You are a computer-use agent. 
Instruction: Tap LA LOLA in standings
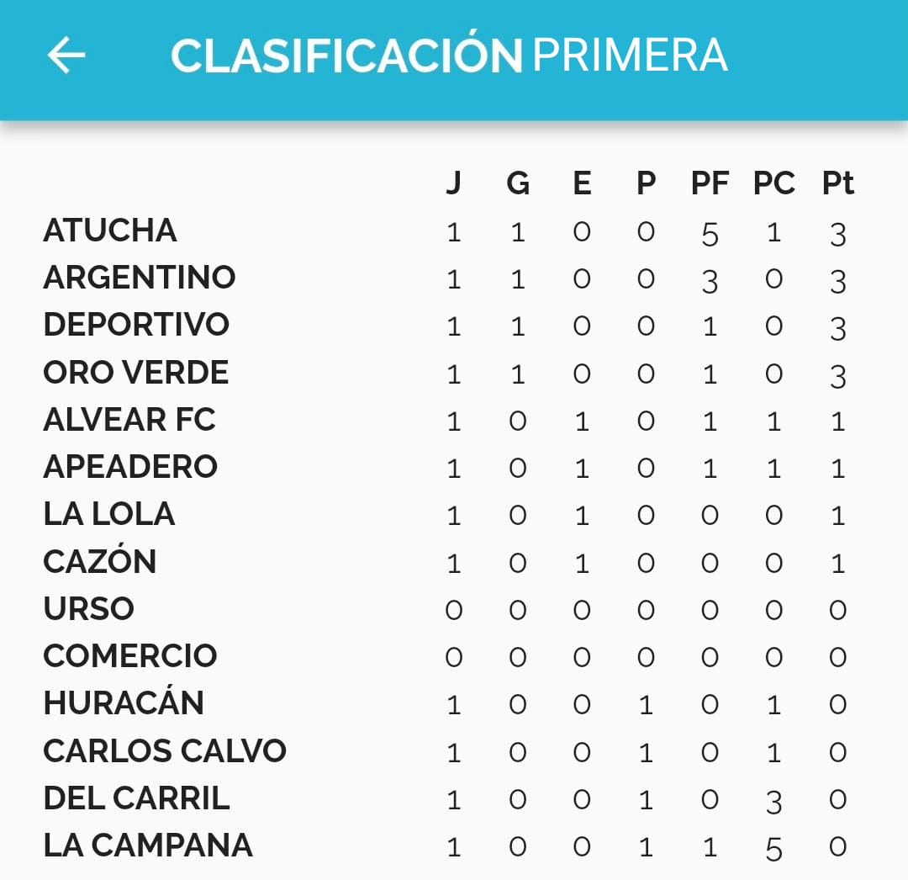tap(109, 514)
